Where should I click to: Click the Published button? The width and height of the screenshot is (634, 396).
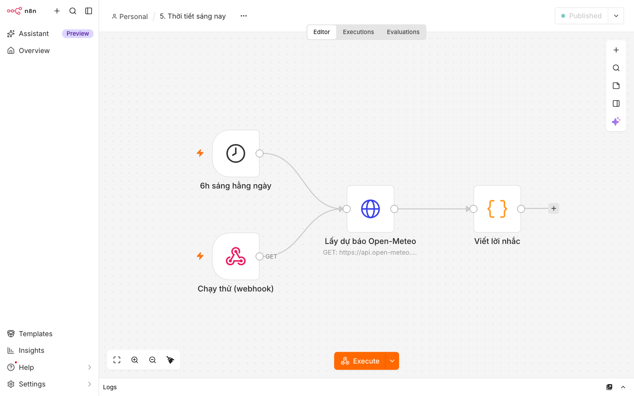pyautogui.click(x=581, y=16)
